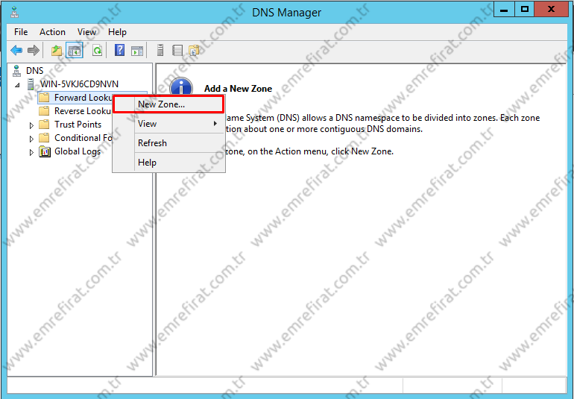Click the last toolbar icon with stacked pages

(195, 51)
